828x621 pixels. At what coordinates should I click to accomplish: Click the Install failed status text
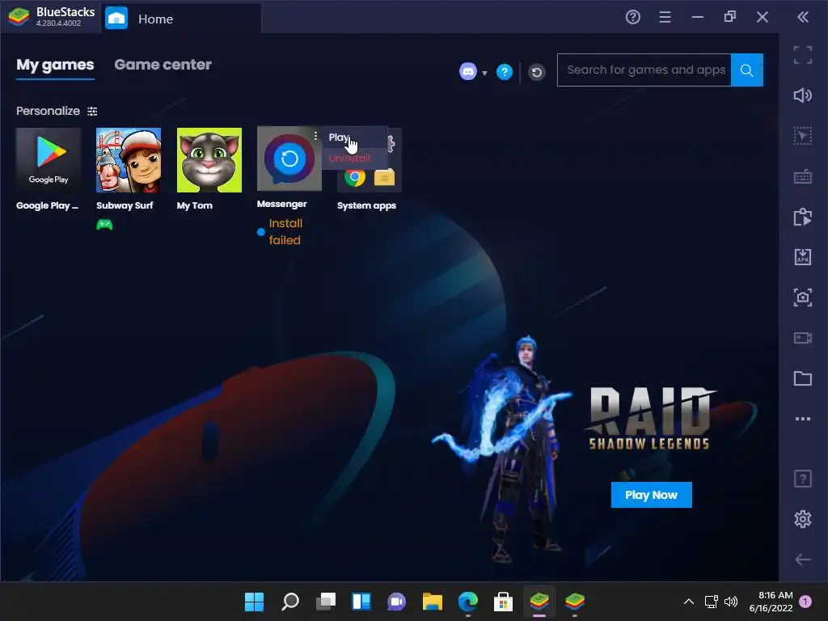pyautogui.click(x=285, y=232)
